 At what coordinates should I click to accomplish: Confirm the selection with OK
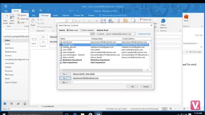pyautogui.click(x=132, y=87)
